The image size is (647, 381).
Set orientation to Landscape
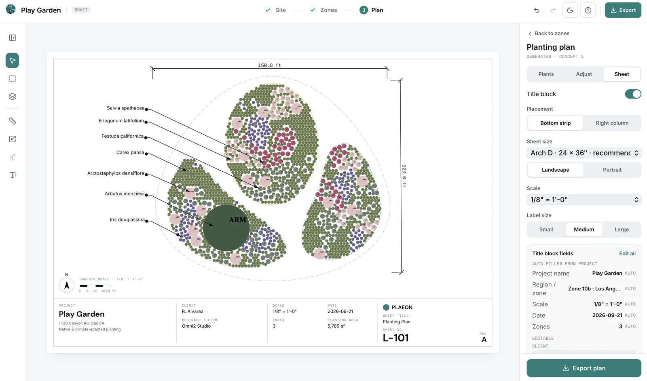(x=555, y=170)
